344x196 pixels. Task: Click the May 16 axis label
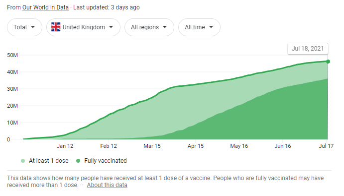pyautogui.click(x=239, y=146)
